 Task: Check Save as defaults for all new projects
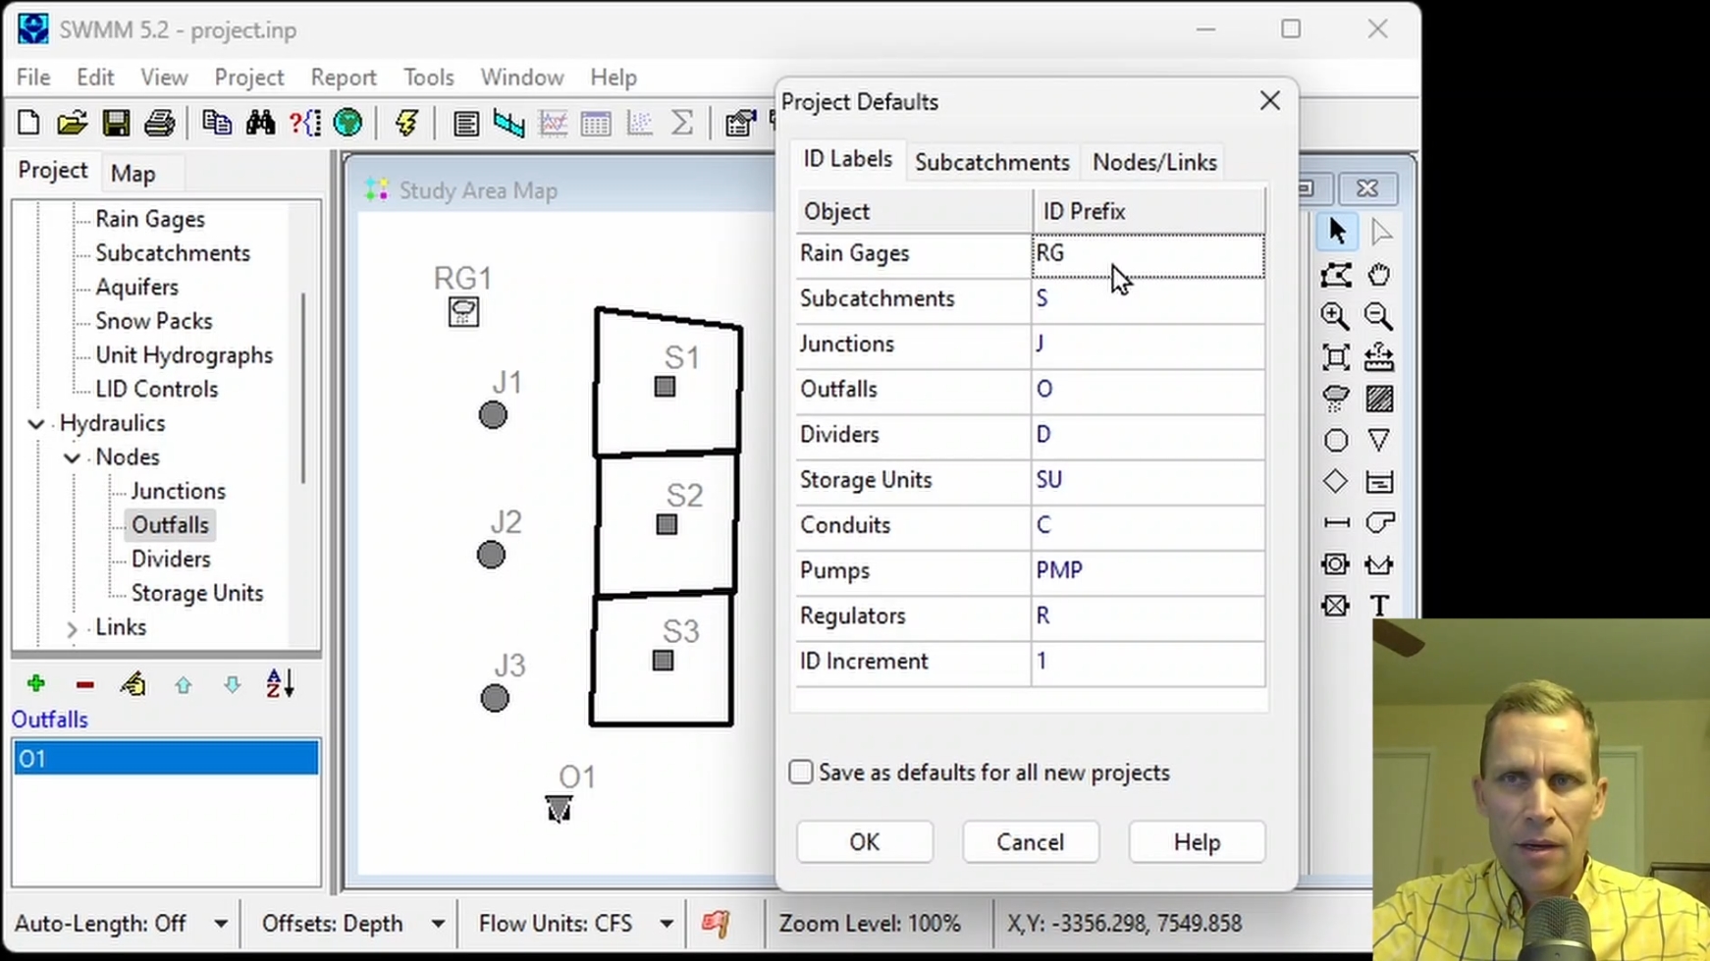pos(801,773)
